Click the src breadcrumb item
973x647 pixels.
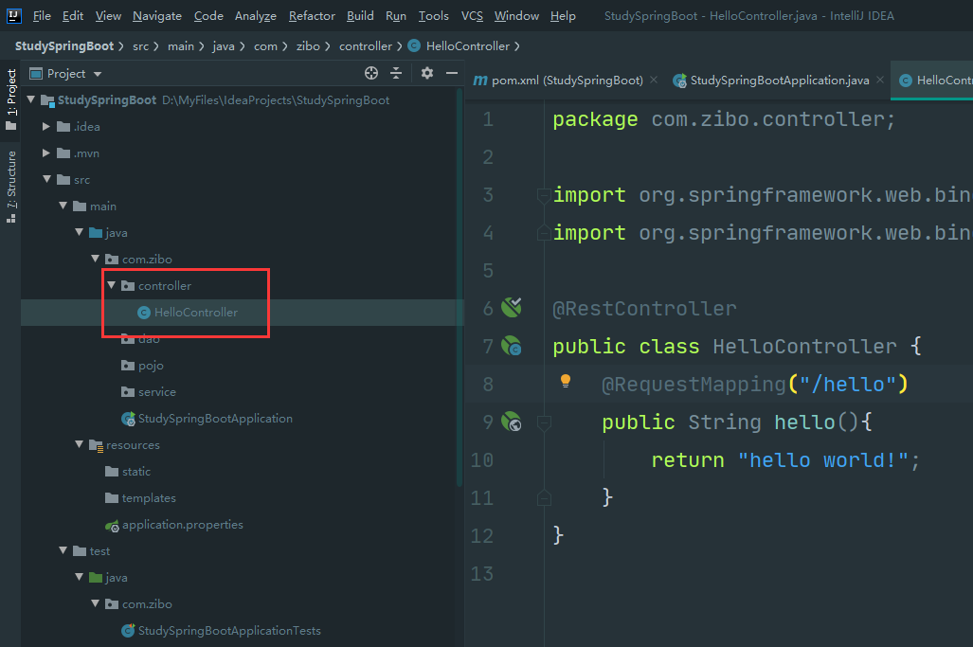(141, 45)
